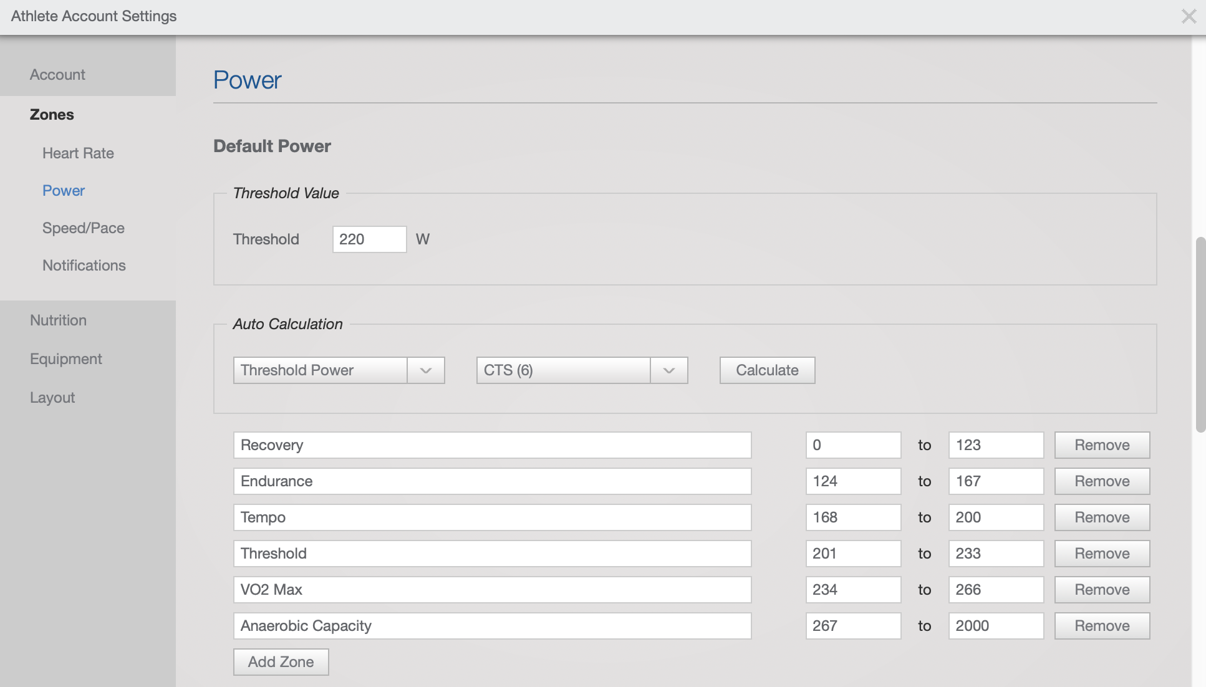This screenshot has height=687, width=1206.
Task: Go to the Nutrition settings
Action: (58, 320)
